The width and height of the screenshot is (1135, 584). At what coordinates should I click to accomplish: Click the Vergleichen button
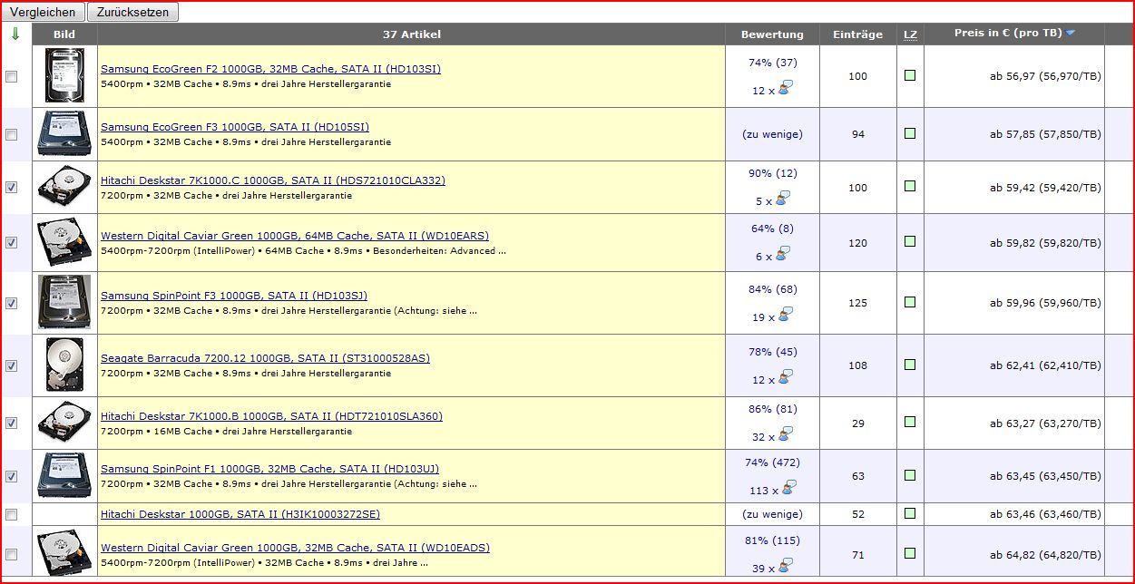[x=43, y=12]
